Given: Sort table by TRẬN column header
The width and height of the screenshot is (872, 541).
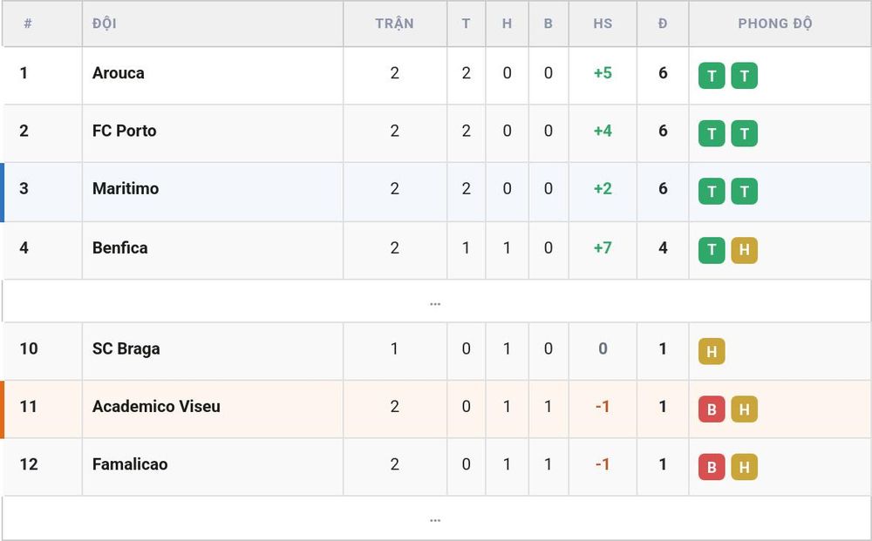Looking at the screenshot, I should coord(394,24).
